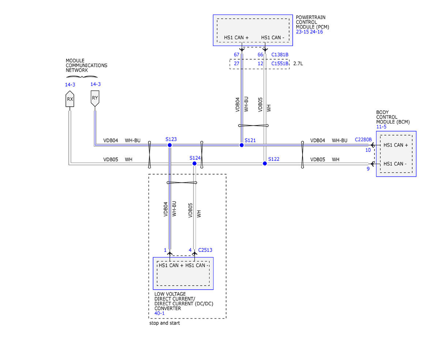Click connector label C1551B
Viewport: 439px width, 339px height.
coord(280,64)
